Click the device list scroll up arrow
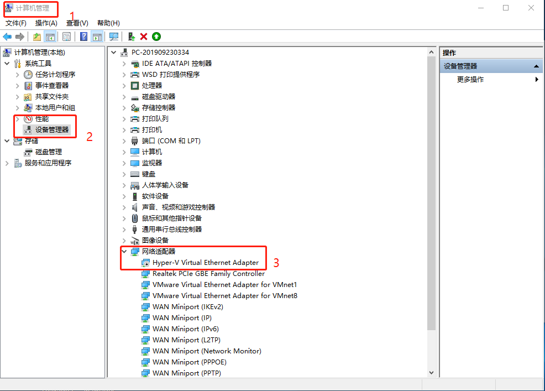This screenshot has height=391, width=545. (431, 52)
